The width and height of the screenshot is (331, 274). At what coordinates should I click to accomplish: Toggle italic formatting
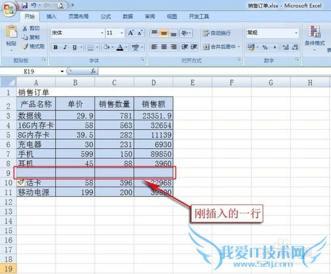click(65, 47)
